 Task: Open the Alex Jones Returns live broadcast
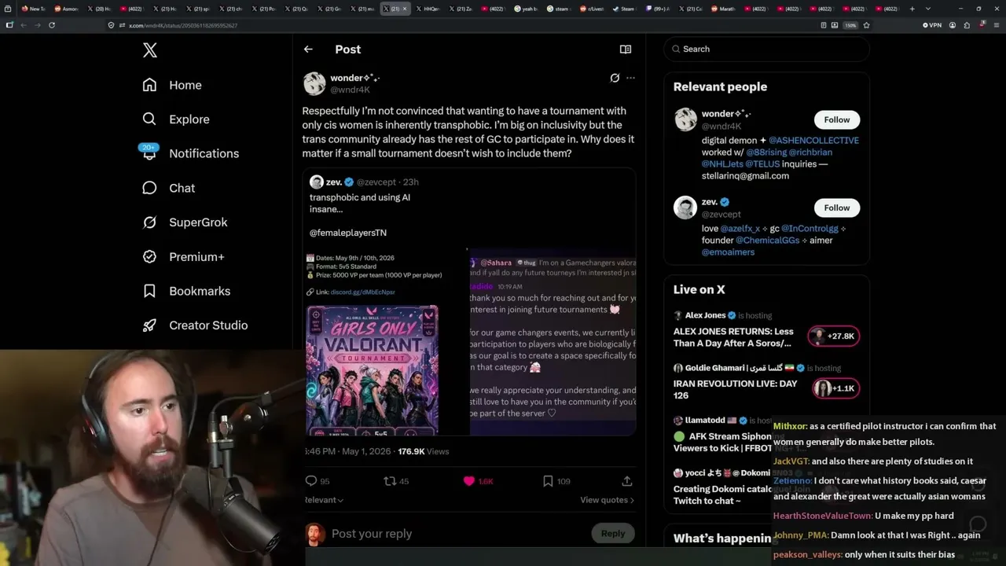pos(733,337)
